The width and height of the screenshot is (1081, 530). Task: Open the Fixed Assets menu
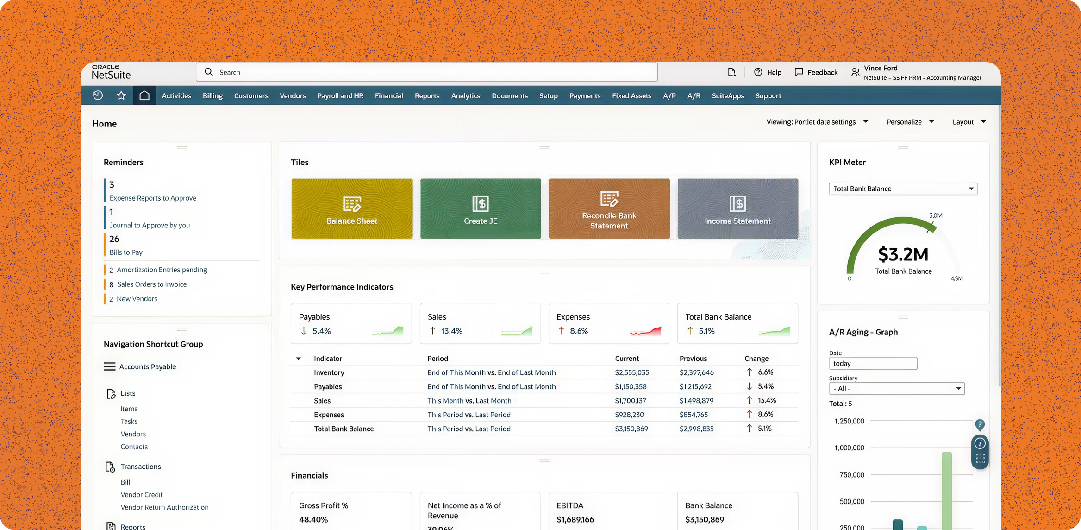pyautogui.click(x=631, y=96)
